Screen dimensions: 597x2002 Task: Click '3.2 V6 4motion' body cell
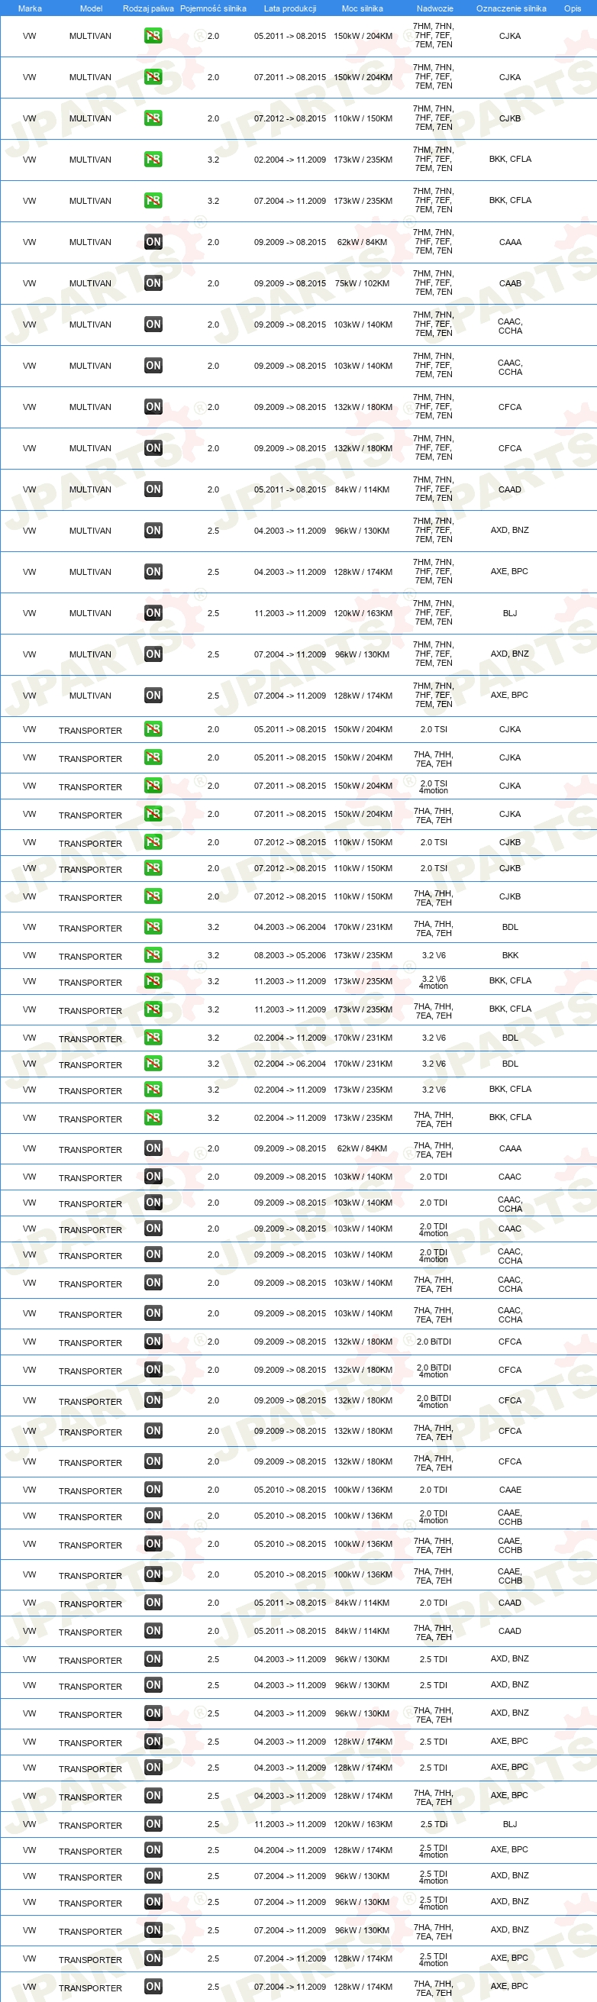(434, 983)
